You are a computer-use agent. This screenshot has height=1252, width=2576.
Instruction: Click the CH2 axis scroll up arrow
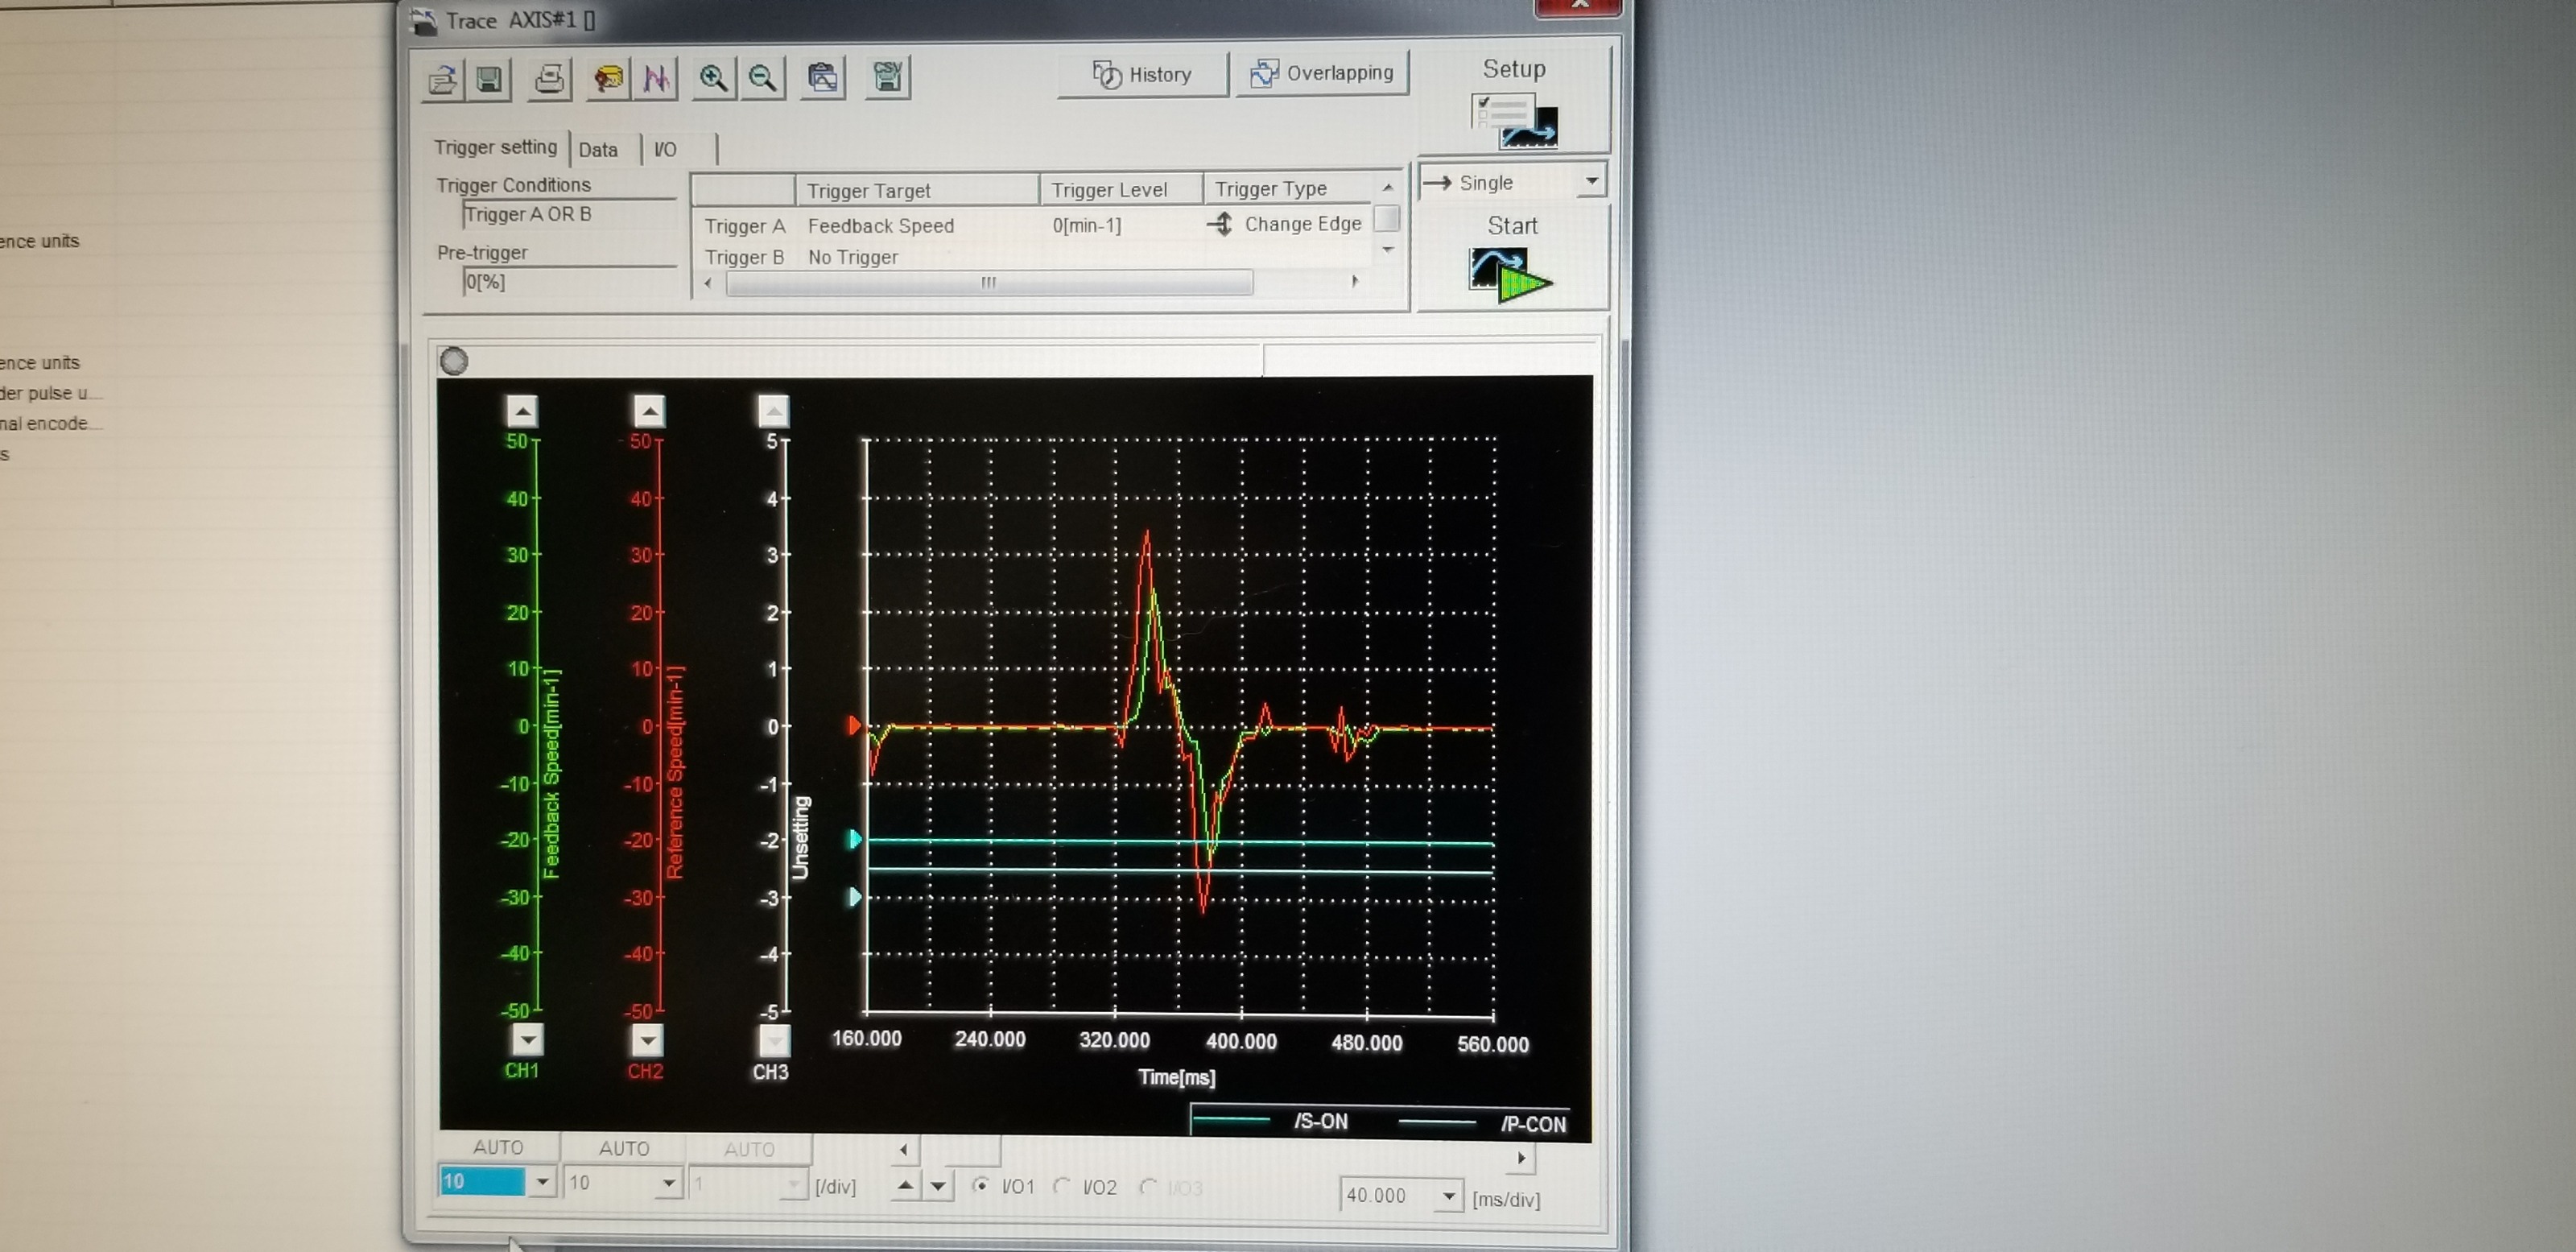(x=649, y=411)
